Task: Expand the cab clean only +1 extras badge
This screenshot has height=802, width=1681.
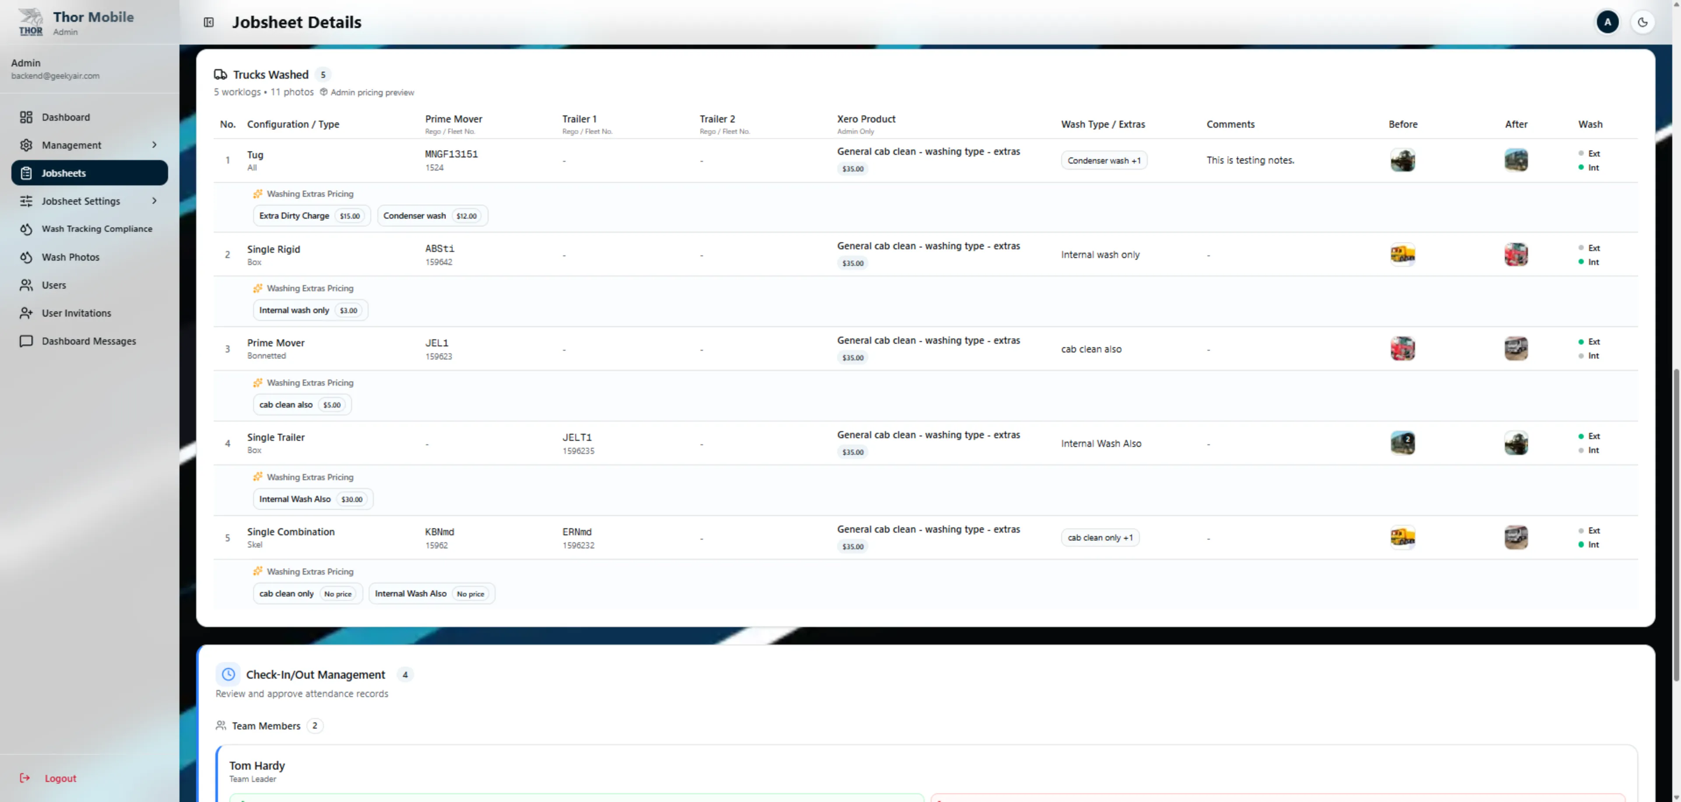Action: tap(1100, 538)
